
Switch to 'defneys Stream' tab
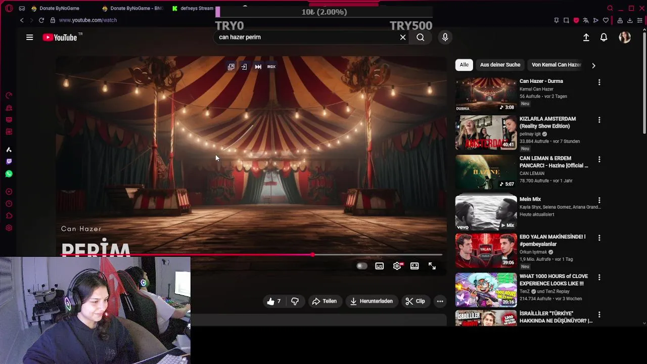coord(193,9)
